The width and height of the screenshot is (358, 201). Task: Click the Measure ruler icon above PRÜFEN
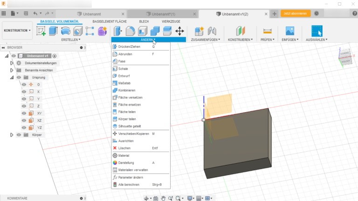click(267, 31)
